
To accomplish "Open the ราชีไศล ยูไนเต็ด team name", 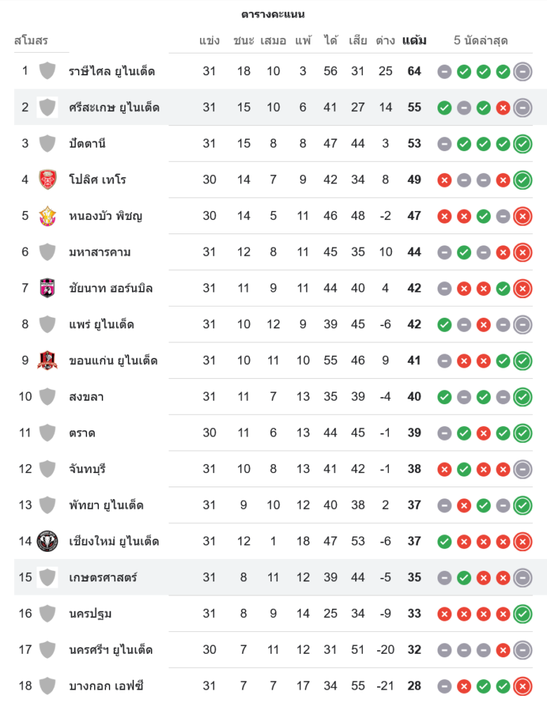I will pyautogui.click(x=112, y=71).
